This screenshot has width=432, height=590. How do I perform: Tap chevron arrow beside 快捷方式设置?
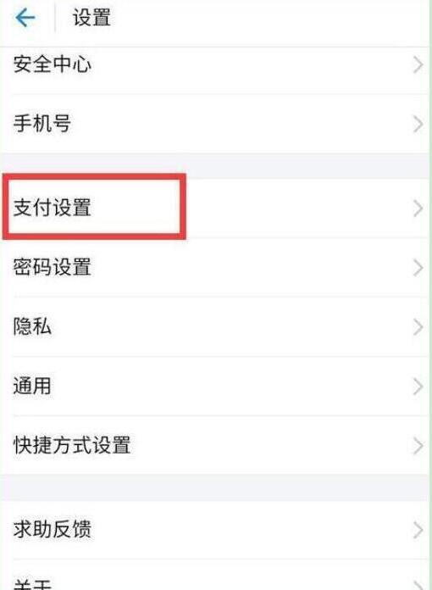418,446
